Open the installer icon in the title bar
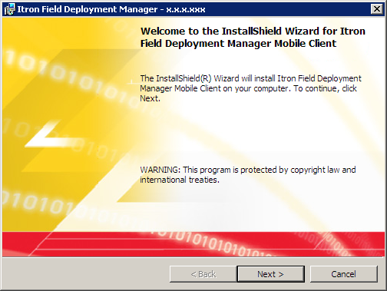This screenshot has height=291, width=387. point(10,9)
